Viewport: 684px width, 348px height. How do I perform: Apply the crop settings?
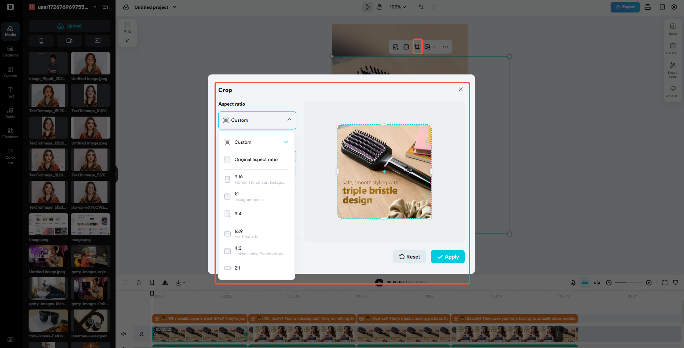click(447, 257)
